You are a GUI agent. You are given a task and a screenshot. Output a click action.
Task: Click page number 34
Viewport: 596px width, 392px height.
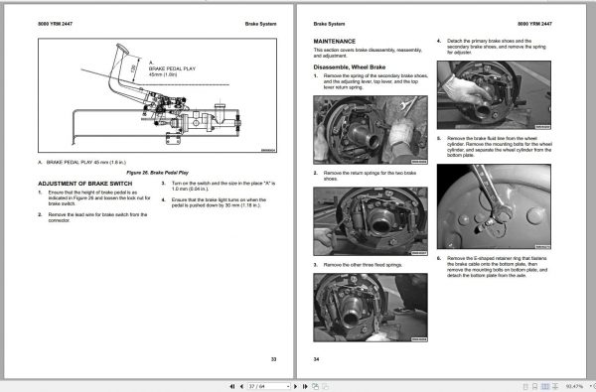click(316, 359)
